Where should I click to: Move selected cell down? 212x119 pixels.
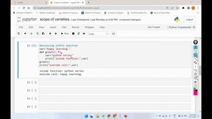tap(56, 34)
